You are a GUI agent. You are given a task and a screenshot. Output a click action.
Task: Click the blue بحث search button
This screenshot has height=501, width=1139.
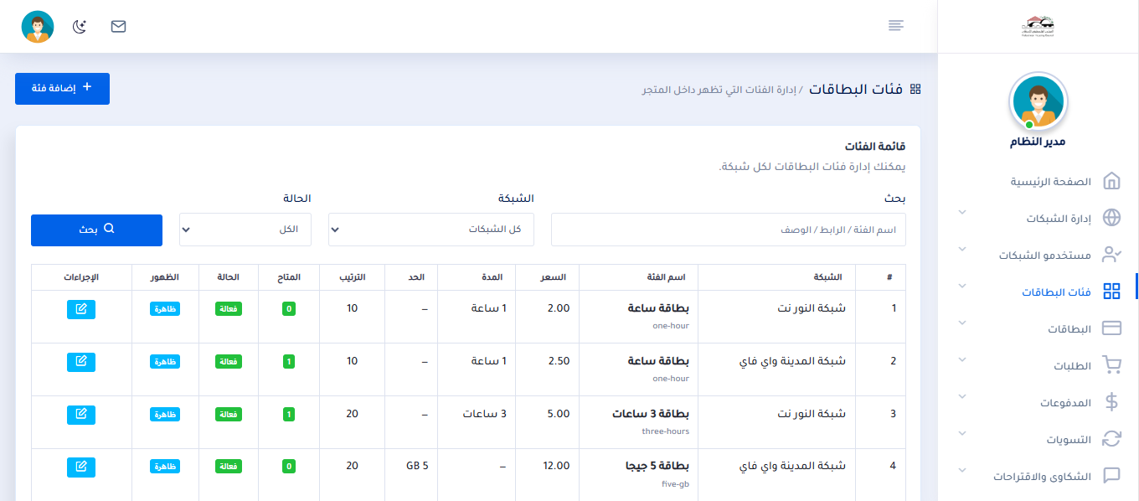[96, 230]
